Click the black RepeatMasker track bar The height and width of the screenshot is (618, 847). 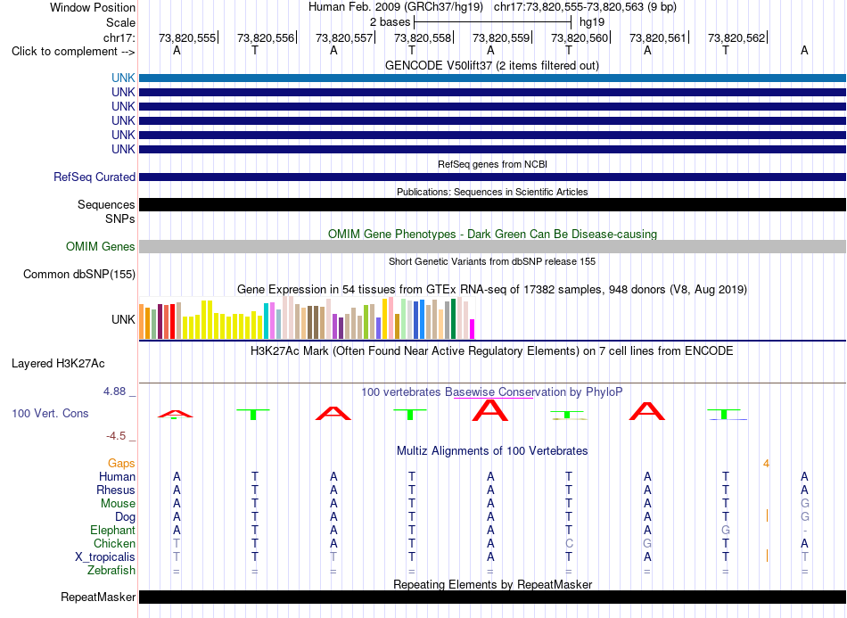click(492, 597)
